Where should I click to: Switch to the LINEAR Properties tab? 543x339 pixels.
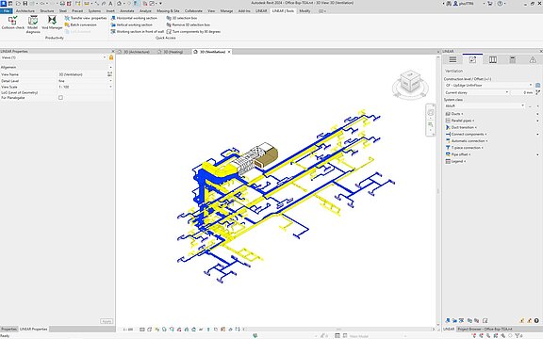point(33,329)
